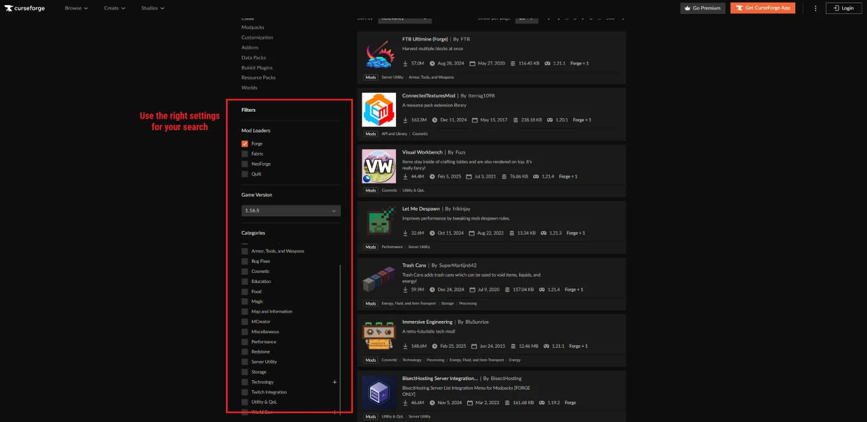Click the Let Me Despawn creeper thumbnail

[x=379, y=222]
